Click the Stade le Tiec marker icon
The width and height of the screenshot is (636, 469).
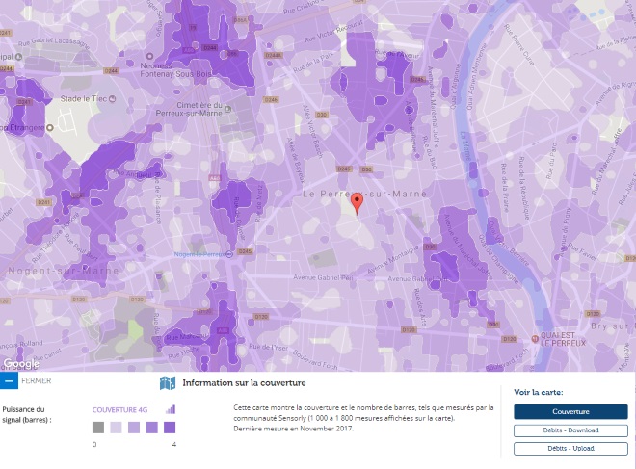point(113,98)
